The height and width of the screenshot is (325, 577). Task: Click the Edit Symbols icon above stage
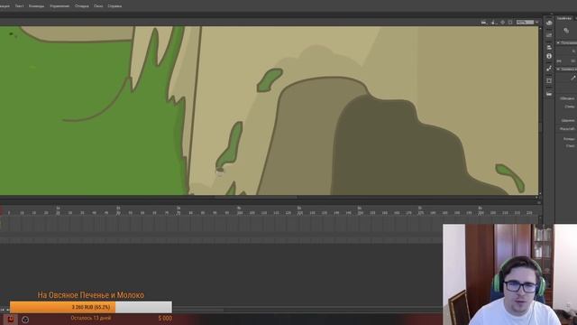click(494, 23)
